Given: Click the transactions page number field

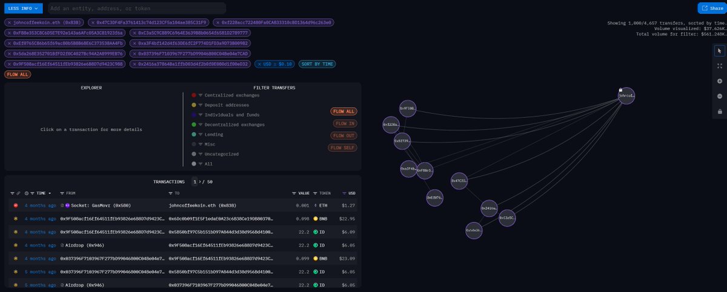Looking at the screenshot, I should pyautogui.click(x=194, y=181).
